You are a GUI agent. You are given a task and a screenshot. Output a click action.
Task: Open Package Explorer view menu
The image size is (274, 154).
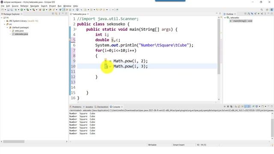tap(60, 14)
